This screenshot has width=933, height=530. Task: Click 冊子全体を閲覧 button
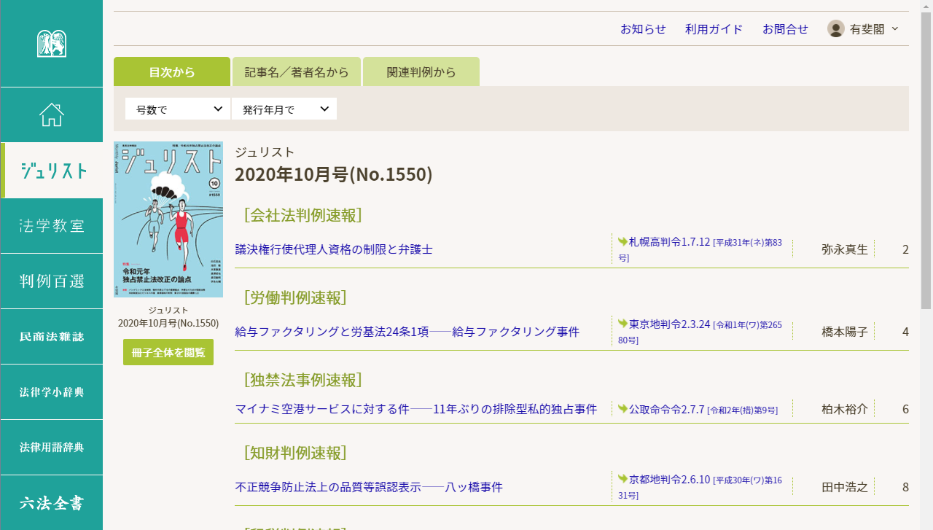[x=168, y=352]
